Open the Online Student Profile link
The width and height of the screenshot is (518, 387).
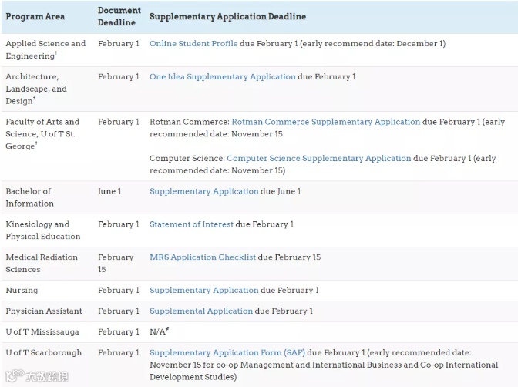[193, 44]
